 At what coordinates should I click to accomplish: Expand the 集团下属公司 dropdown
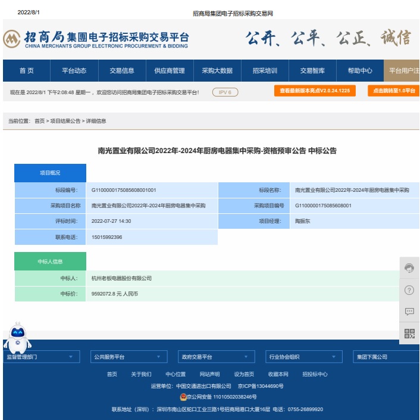click(x=386, y=357)
